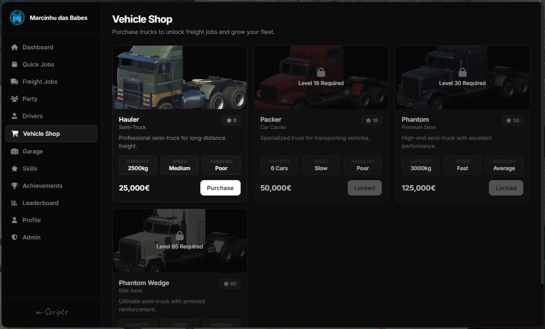This screenshot has width=545, height=329.
Task: Click the Packer capacity 6 Cars stat
Action: click(x=279, y=165)
